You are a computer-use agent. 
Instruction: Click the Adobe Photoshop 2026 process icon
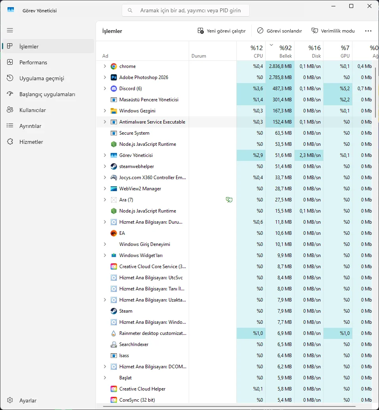114,77
